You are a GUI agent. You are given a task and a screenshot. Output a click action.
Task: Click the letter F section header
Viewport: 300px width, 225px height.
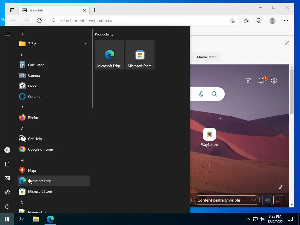pos(22,108)
